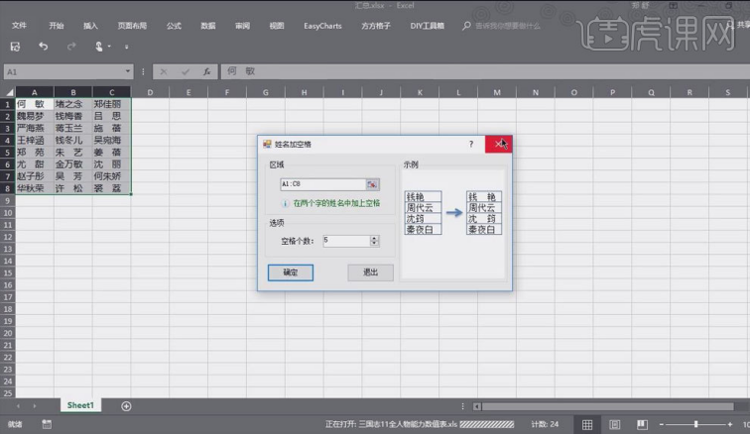Image resolution: width=750 pixels, height=434 pixels.
Task: Click the 空格个数 number field
Action: [347, 241]
